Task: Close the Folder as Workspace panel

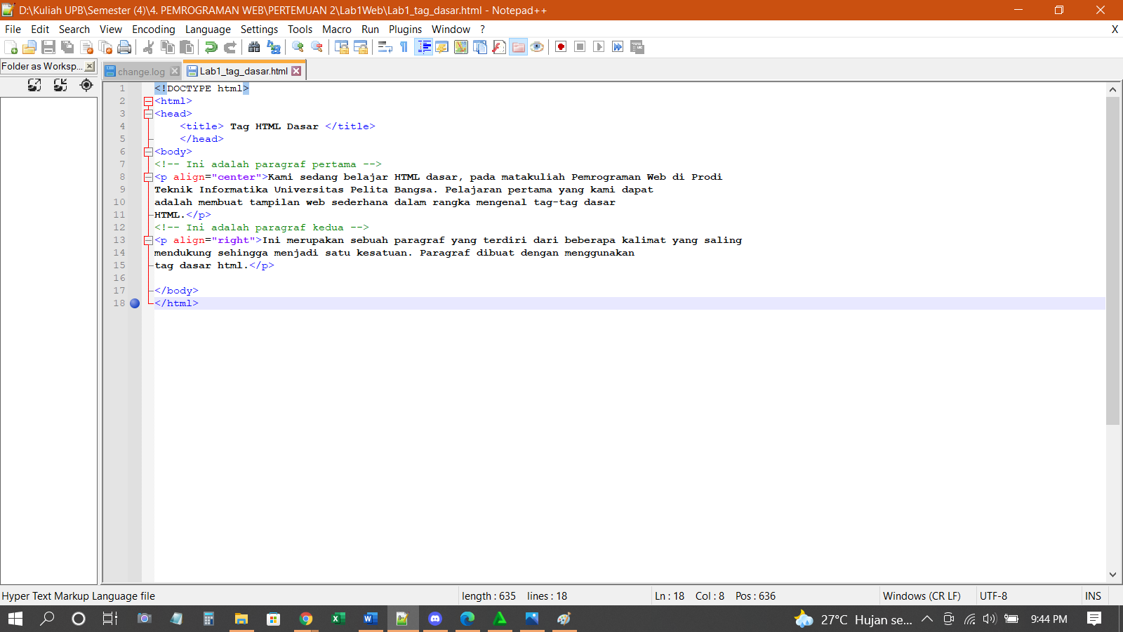Action: (90, 66)
